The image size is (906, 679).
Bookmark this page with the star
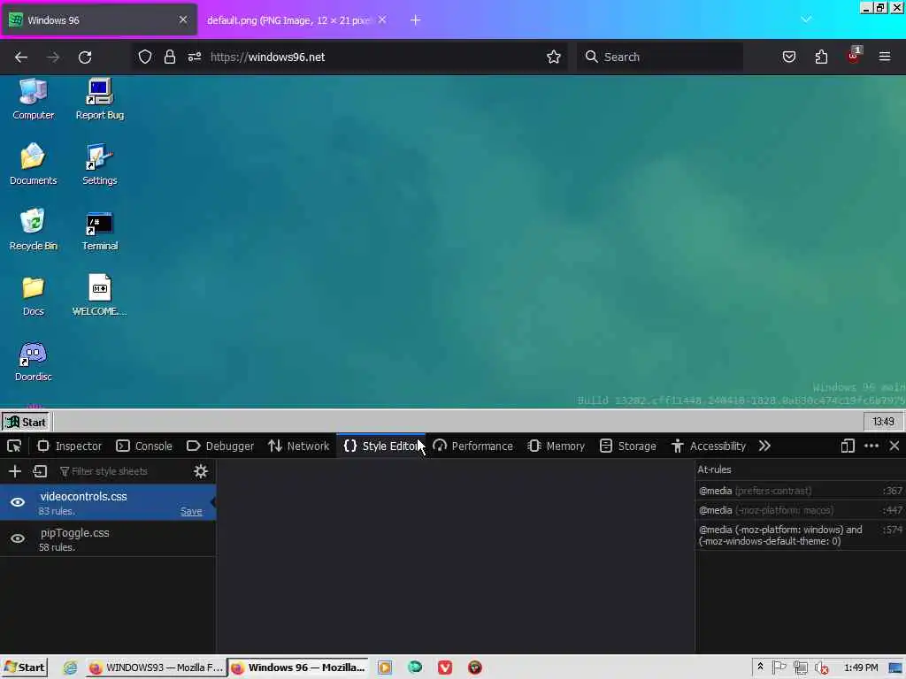pyautogui.click(x=554, y=57)
